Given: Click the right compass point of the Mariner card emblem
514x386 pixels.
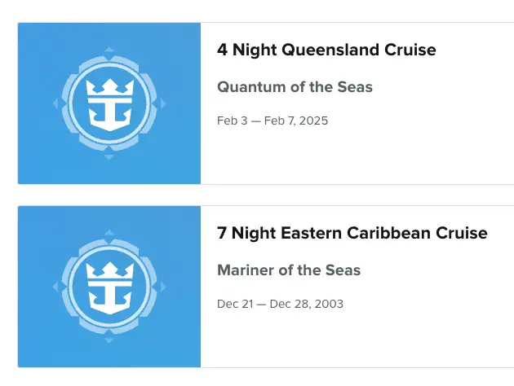Looking at the screenshot, I should point(162,287).
